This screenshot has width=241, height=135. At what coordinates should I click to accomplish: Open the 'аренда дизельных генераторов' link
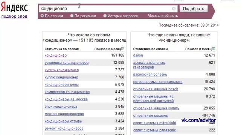pyautogui.click(x=149, y=65)
